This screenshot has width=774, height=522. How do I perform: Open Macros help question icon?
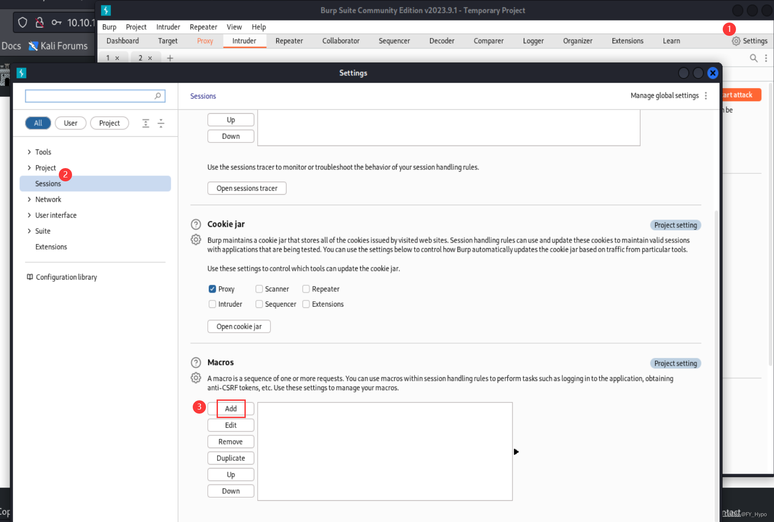[x=196, y=362]
